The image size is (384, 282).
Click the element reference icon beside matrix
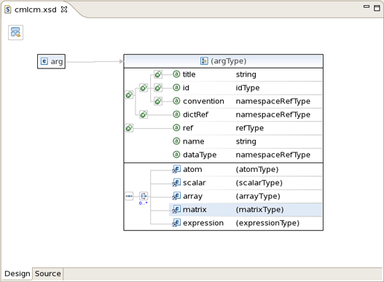[x=176, y=209]
